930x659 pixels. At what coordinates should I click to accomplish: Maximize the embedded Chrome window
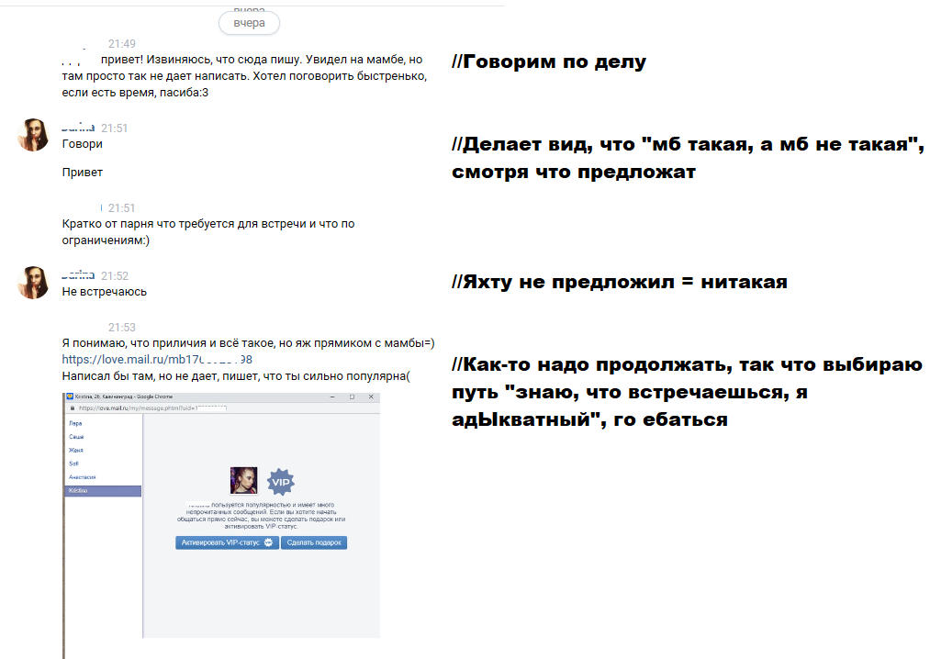[x=350, y=397]
